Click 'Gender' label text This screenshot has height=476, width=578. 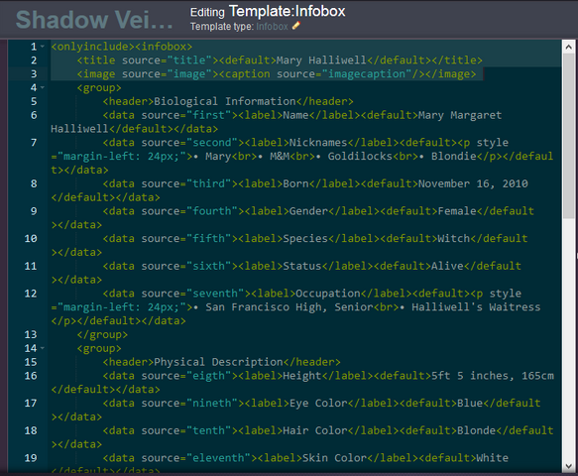click(x=308, y=211)
